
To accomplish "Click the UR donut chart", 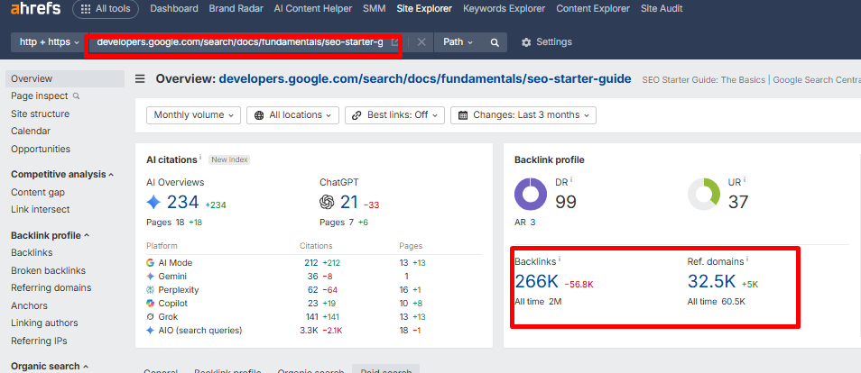I will click(x=704, y=195).
